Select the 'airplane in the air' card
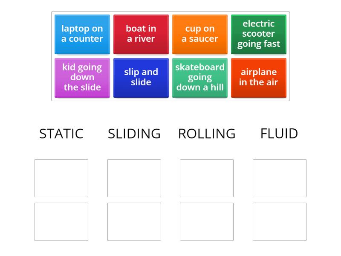341x256 pixels. click(x=258, y=77)
